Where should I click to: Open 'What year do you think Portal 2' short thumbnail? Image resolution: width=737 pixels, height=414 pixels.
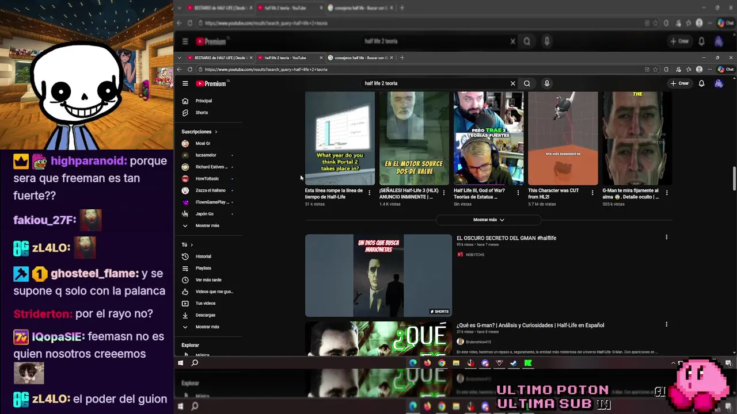340,138
